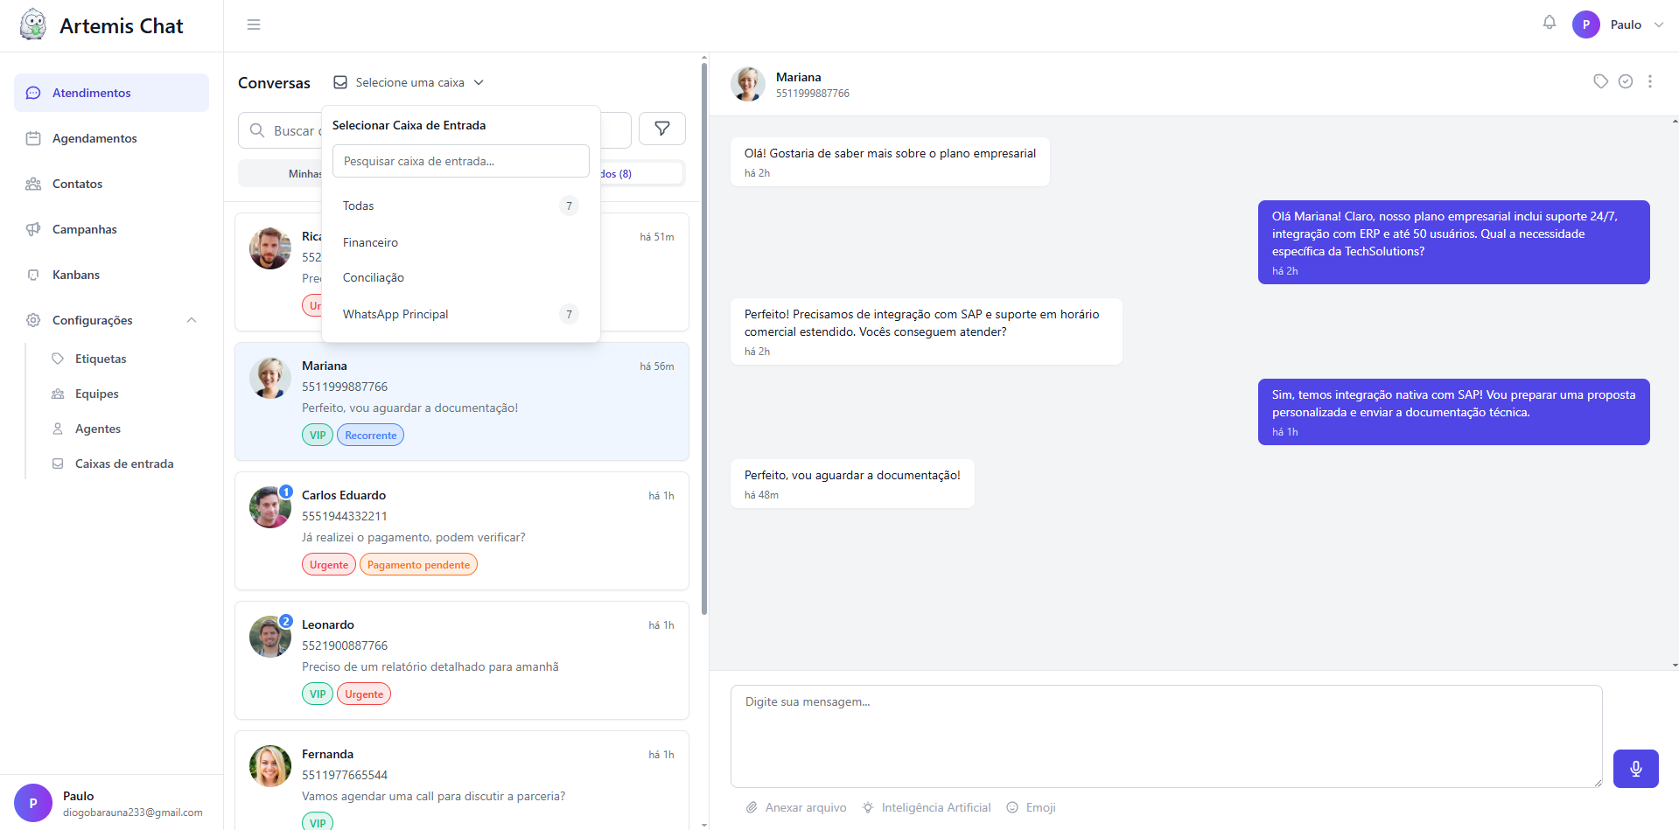Screen dimensions: 1679x830
Task: Click the Anexar arquivo paperclip
Action: [796, 807]
